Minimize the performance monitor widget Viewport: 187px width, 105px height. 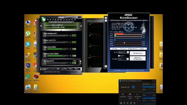[x=153, y=81]
